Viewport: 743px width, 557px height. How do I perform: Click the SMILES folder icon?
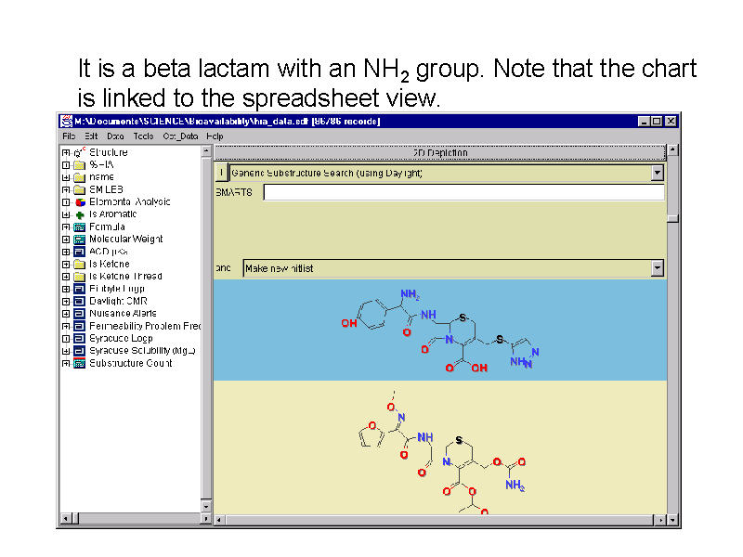pyautogui.click(x=79, y=189)
